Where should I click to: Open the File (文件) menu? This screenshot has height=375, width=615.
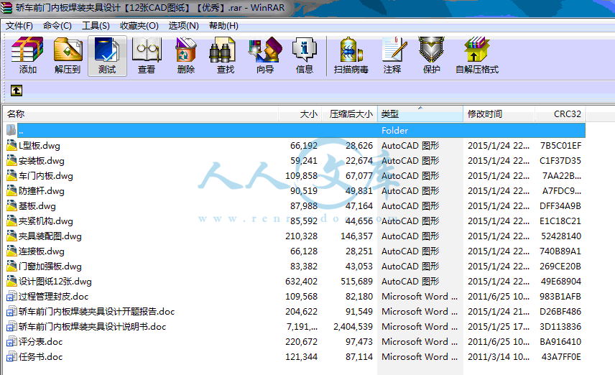tap(19, 26)
